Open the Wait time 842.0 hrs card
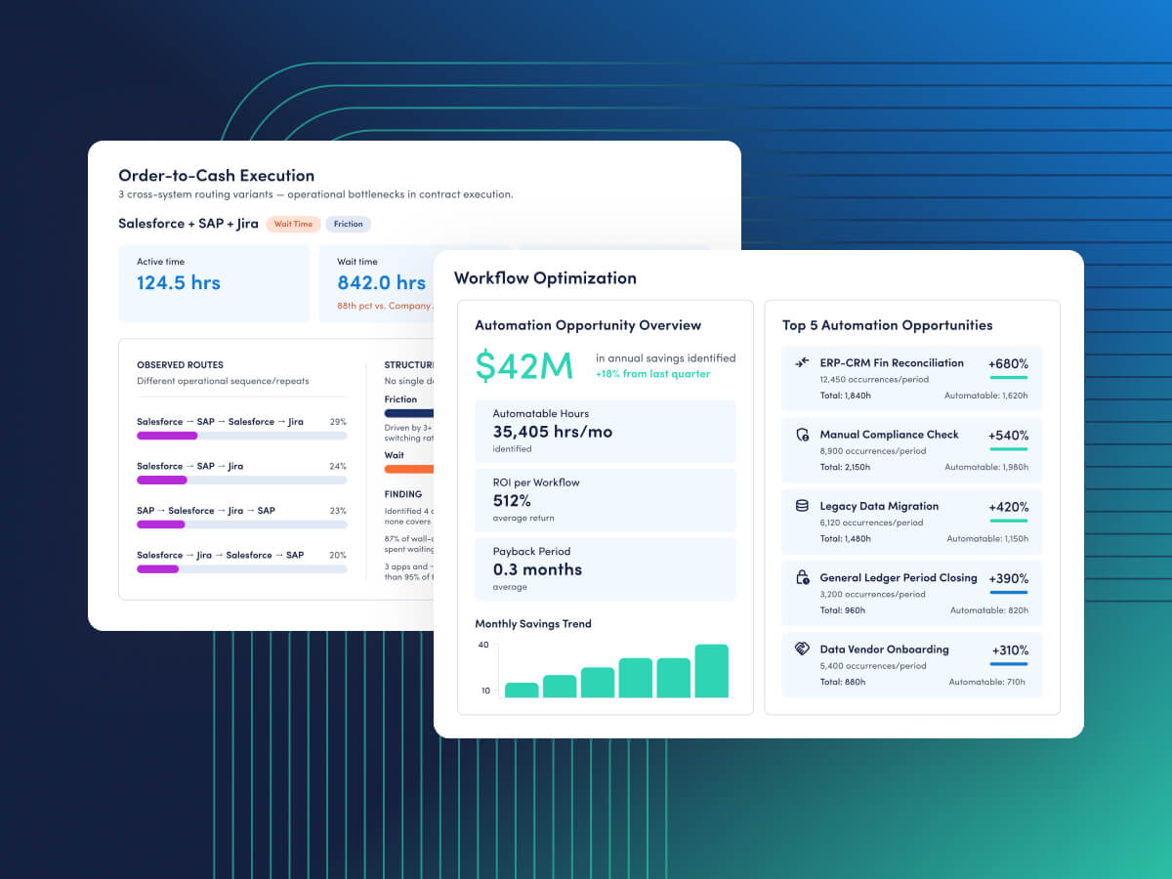Screen dimensions: 1172x879 pyautogui.click(x=376, y=283)
